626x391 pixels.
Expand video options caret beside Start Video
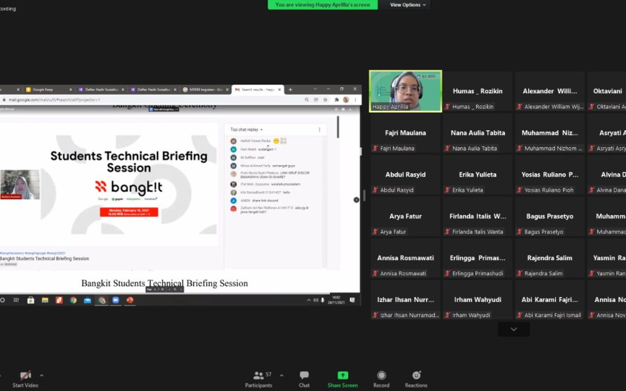point(41,375)
